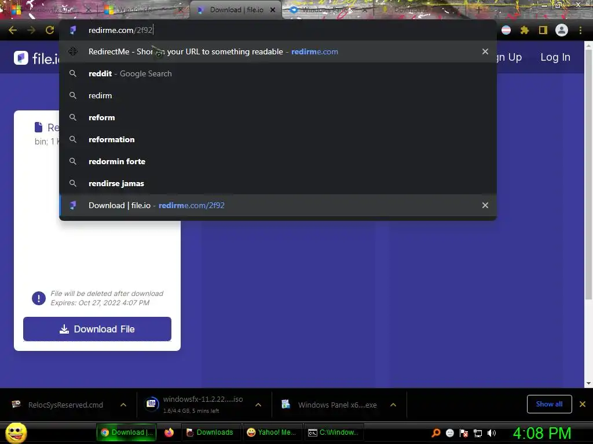Image resolution: width=593 pixels, height=444 pixels.
Task: Click the round face tray icon
Action: pos(449,433)
